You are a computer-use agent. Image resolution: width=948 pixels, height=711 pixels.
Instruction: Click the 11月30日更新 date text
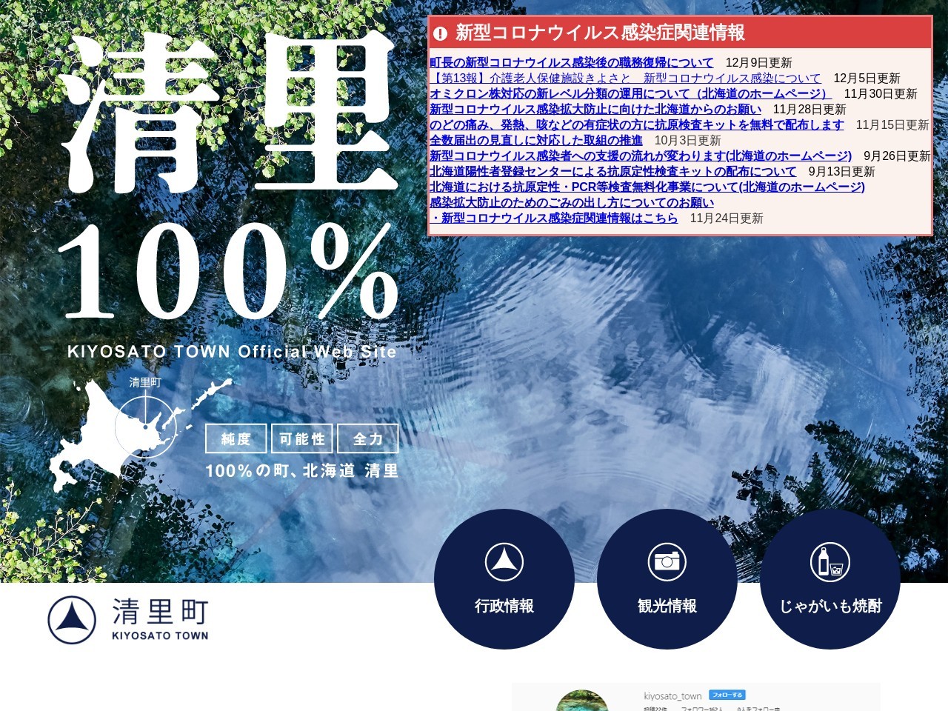881,94
